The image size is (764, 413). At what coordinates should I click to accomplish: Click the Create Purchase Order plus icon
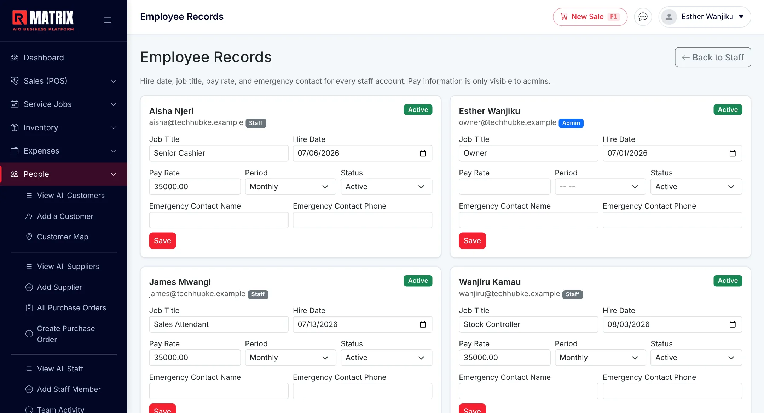click(29, 334)
